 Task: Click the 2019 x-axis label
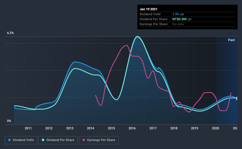[x=195, y=128]
